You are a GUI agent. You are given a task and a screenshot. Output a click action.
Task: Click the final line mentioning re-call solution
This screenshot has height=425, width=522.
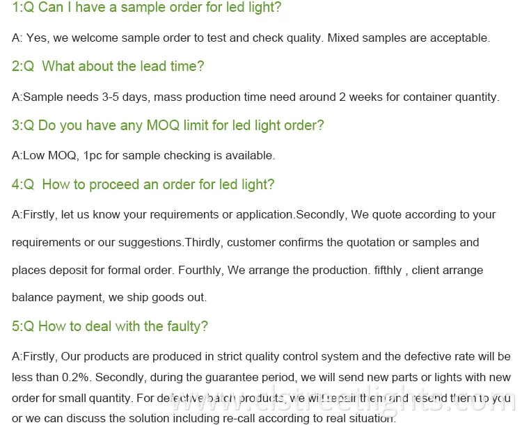click(204, 417)
